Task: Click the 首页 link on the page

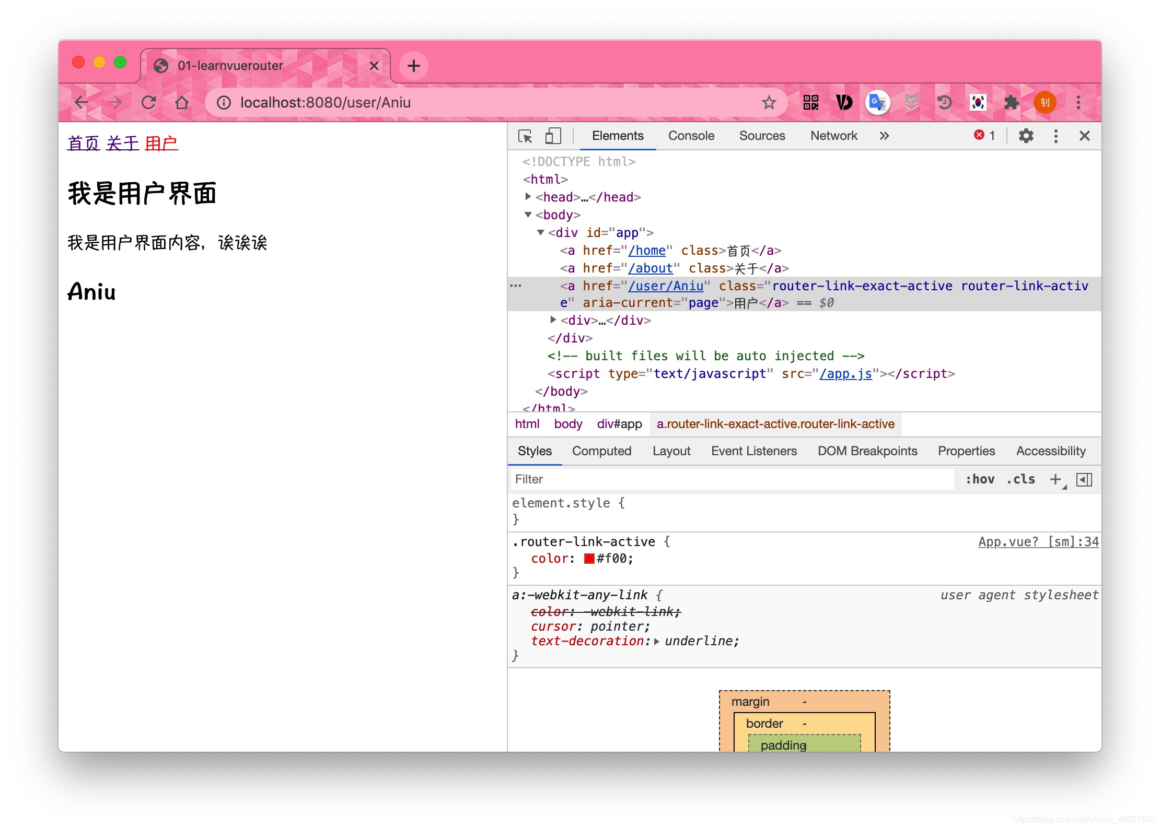Action: (84, 143)
